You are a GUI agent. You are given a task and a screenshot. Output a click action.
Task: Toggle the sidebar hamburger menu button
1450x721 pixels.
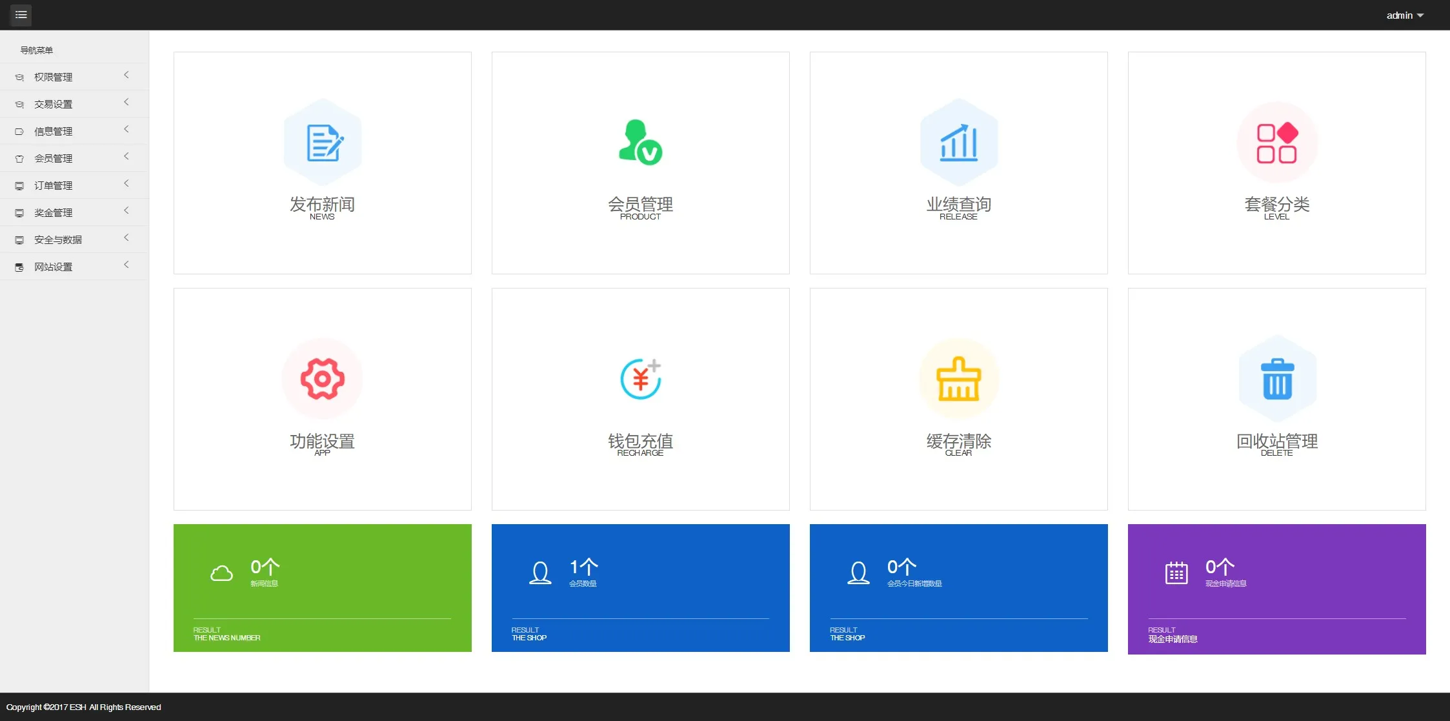[21, 15]
